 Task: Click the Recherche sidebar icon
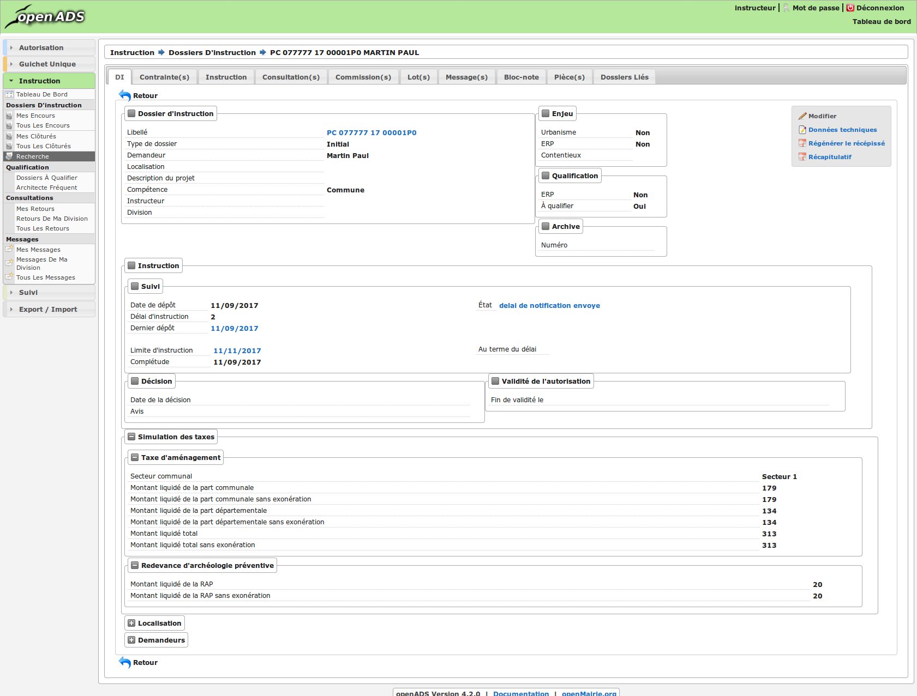9,156
